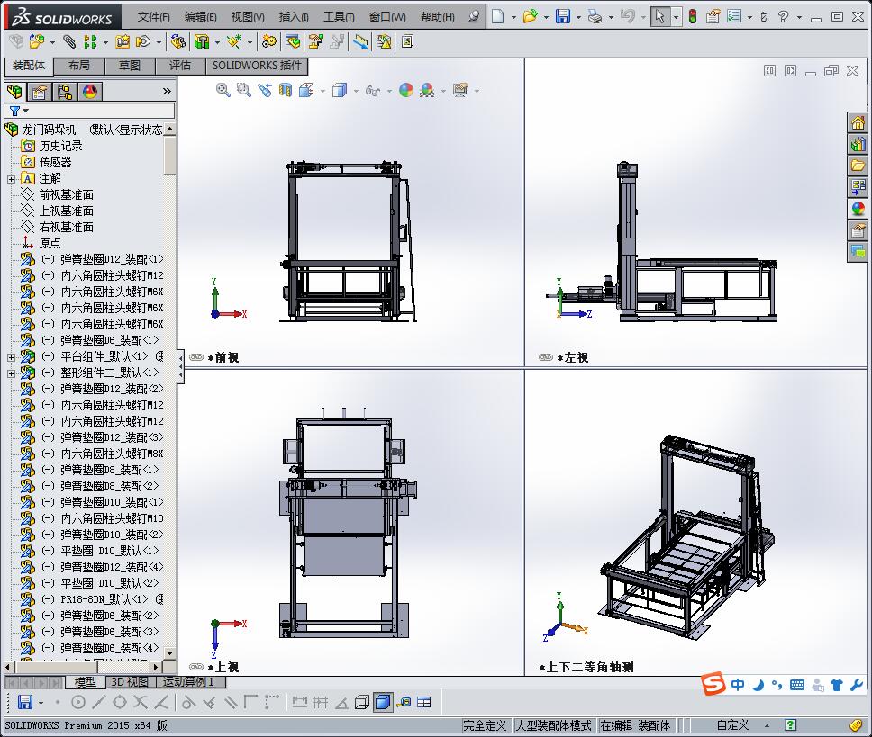
Task: Switch to the 草图 tab
Action: [x=130, y=66]
